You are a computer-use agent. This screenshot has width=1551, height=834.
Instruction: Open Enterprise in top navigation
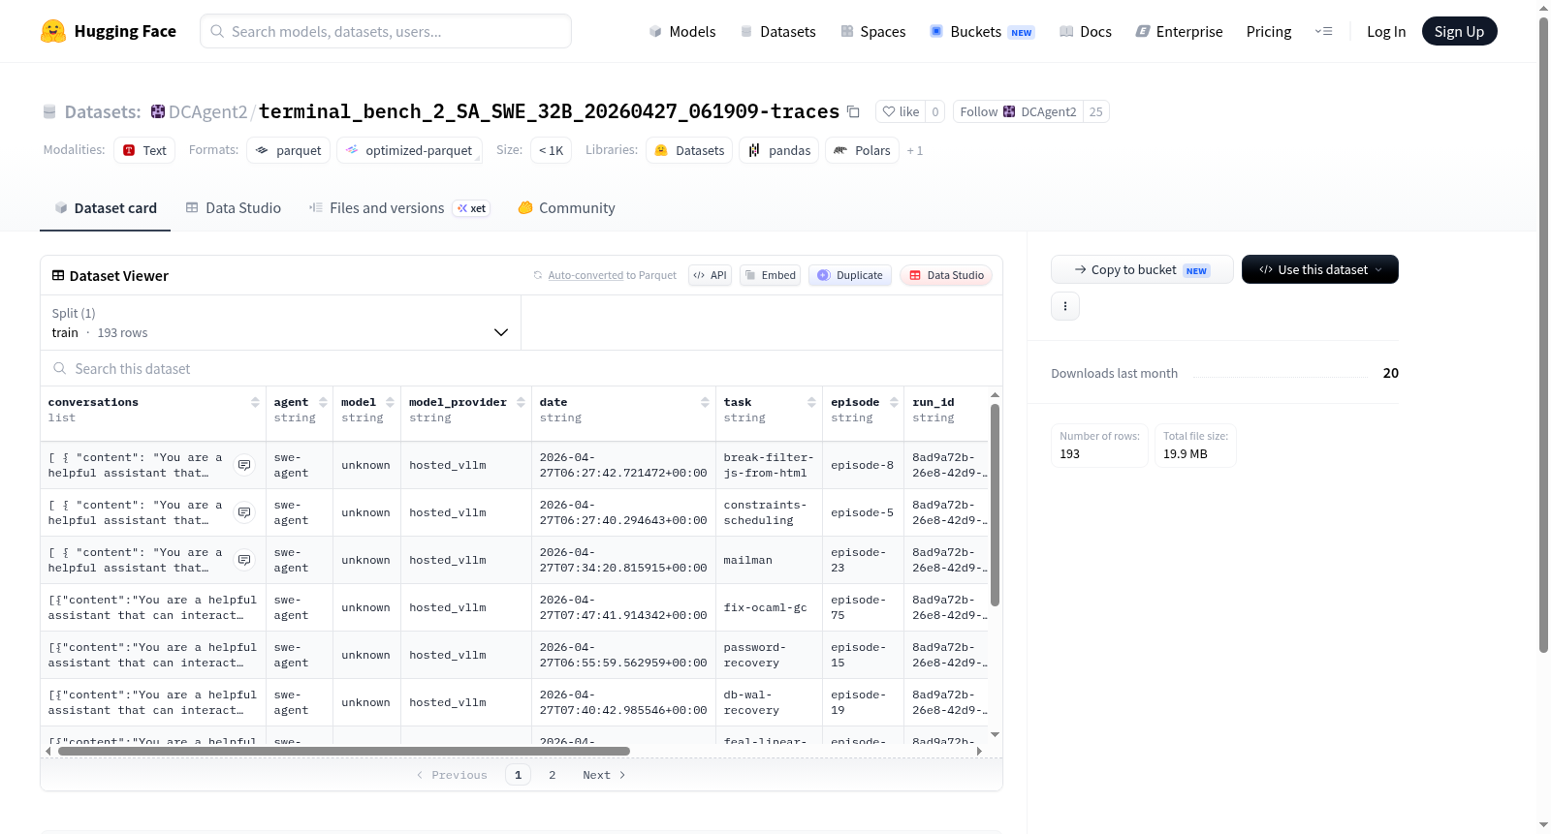point(1179,31)
